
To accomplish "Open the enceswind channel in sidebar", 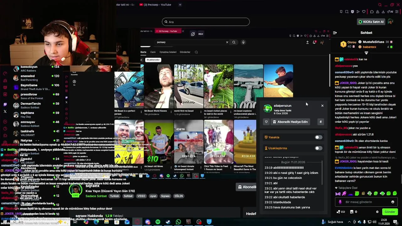I will (x=36, y=78).
